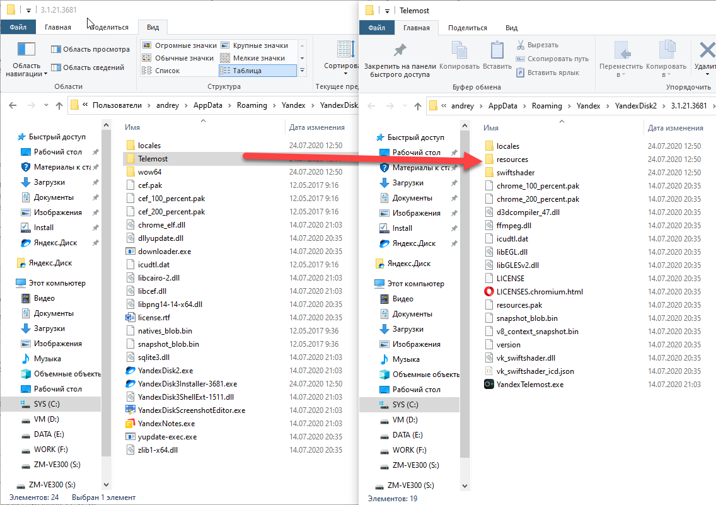Click Navigation pane icon in left window ribbon
The width and height of the screenshot is (716, 505).
pos(26,49)
